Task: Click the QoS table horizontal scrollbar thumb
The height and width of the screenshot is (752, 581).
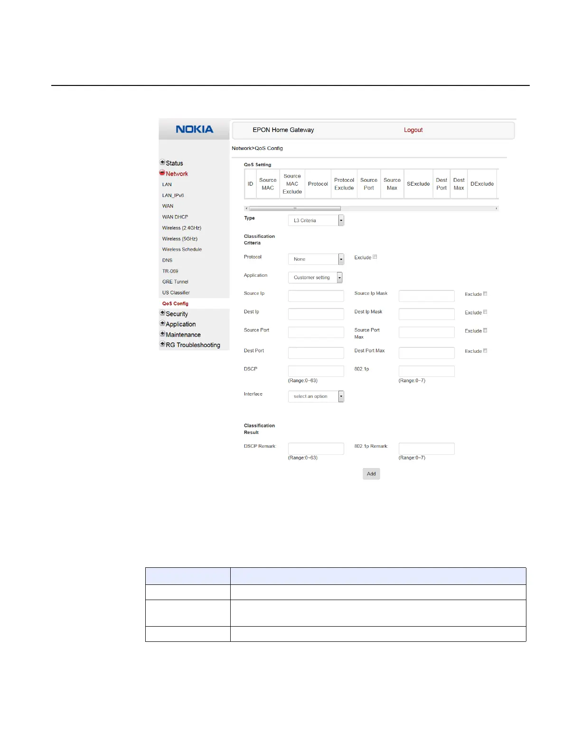Action: click(295, 208)
